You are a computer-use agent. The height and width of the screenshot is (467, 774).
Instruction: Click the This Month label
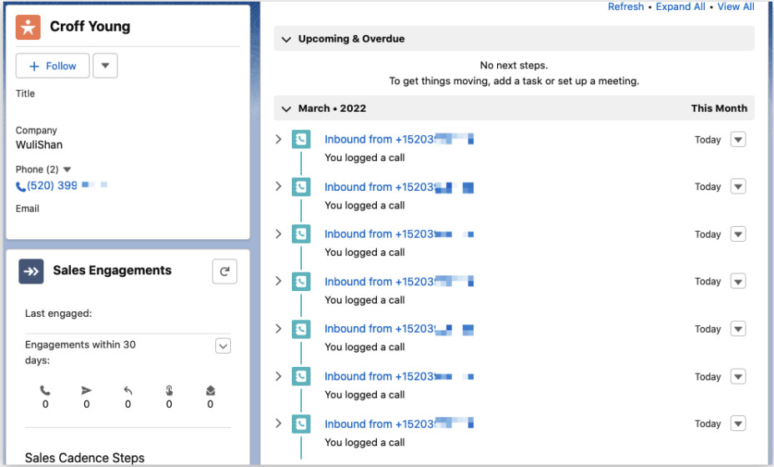pos(719,108)
